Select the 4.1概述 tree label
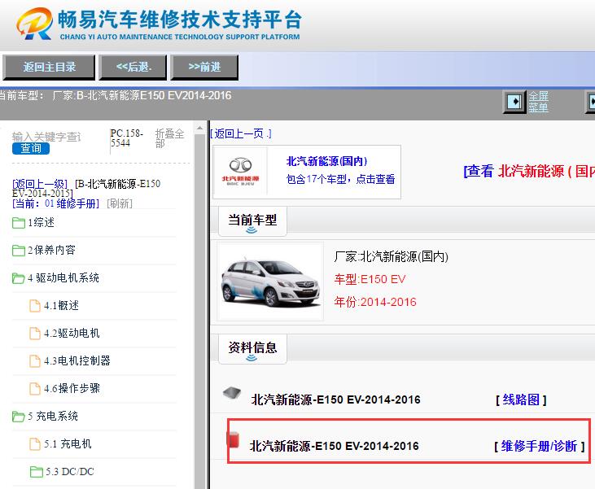 62,305
